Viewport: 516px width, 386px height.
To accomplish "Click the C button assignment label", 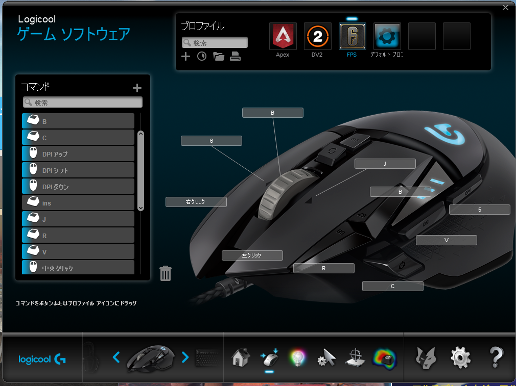I will (x=392, y=286).
